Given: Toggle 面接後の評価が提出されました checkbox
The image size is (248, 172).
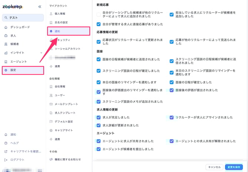Looking at the screenshot, I should pos(172,90).
